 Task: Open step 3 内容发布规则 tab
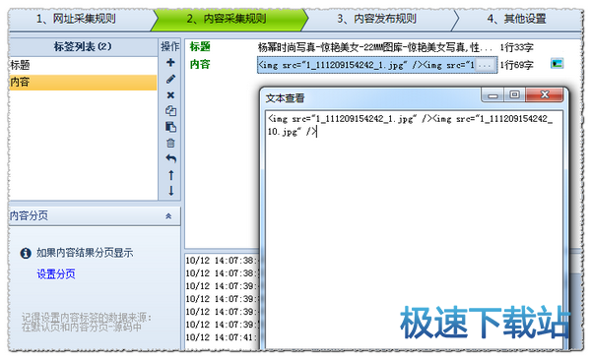376,19
